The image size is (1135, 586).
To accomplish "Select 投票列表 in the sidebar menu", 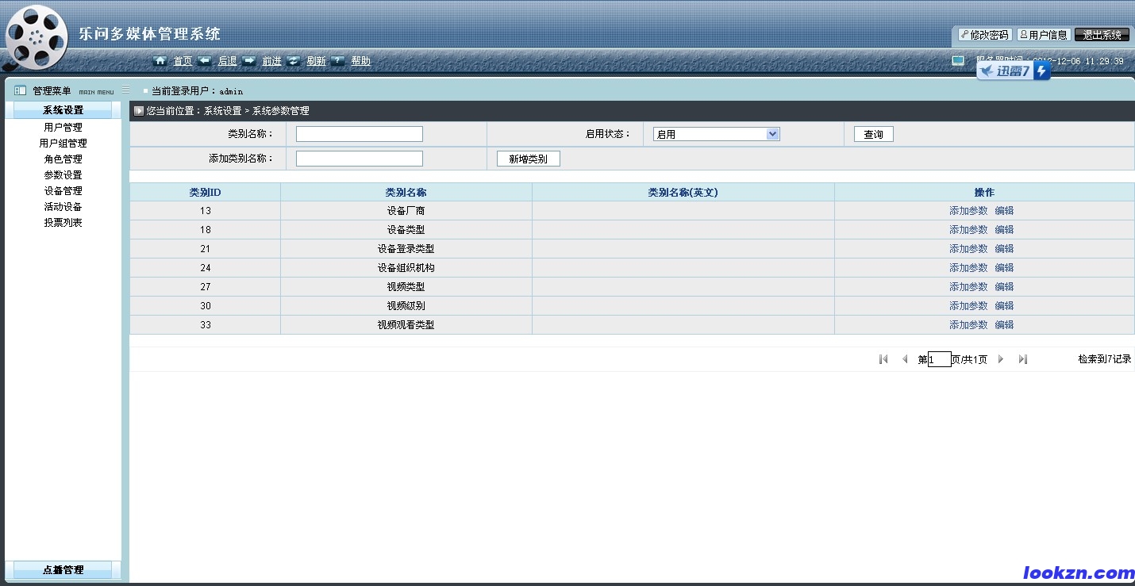I will coord(63,222).
